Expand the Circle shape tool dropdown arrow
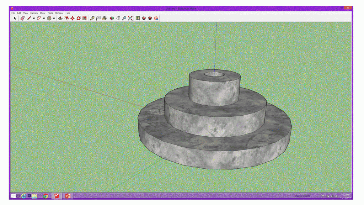364x205 pixels. click(54, 18)
